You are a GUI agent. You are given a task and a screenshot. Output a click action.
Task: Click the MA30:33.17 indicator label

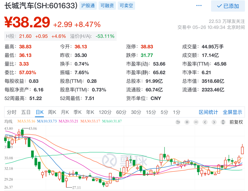pos(90,121)
